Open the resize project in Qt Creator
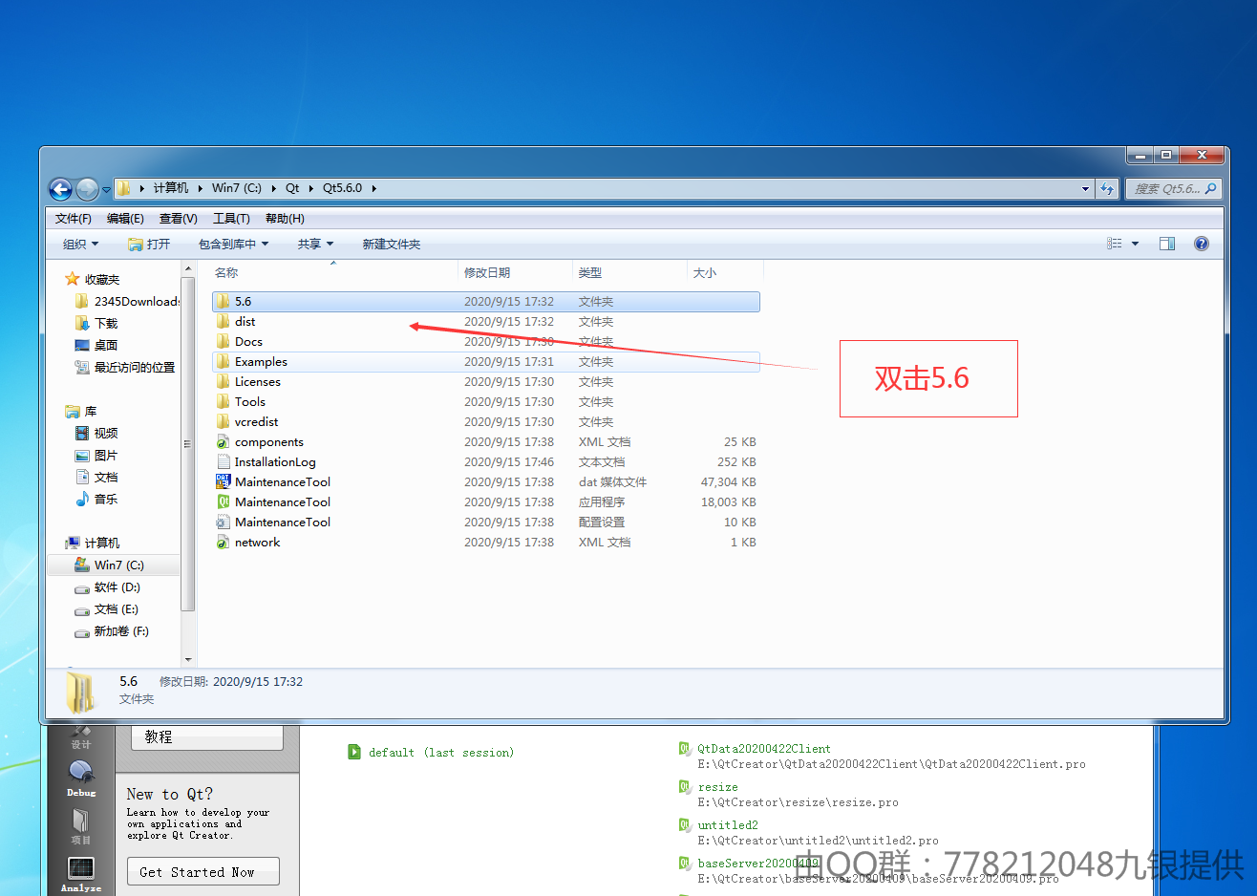The height and width of the screenshot is (896, 1257). click(x=717, y=787)
